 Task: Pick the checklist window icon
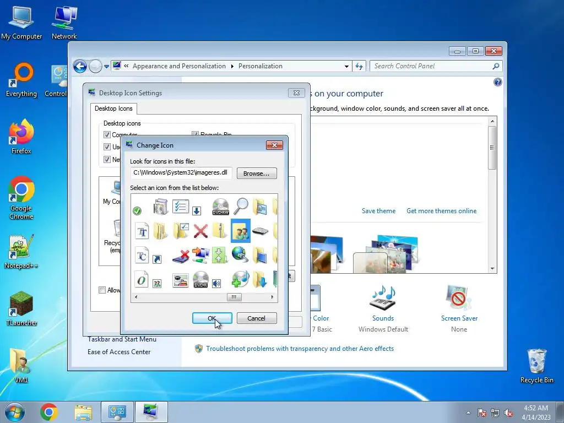(x=181, y=207)
